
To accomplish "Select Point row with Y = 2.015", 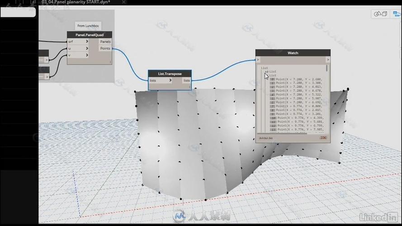I will pyautogui.click(x=296, y=110).
